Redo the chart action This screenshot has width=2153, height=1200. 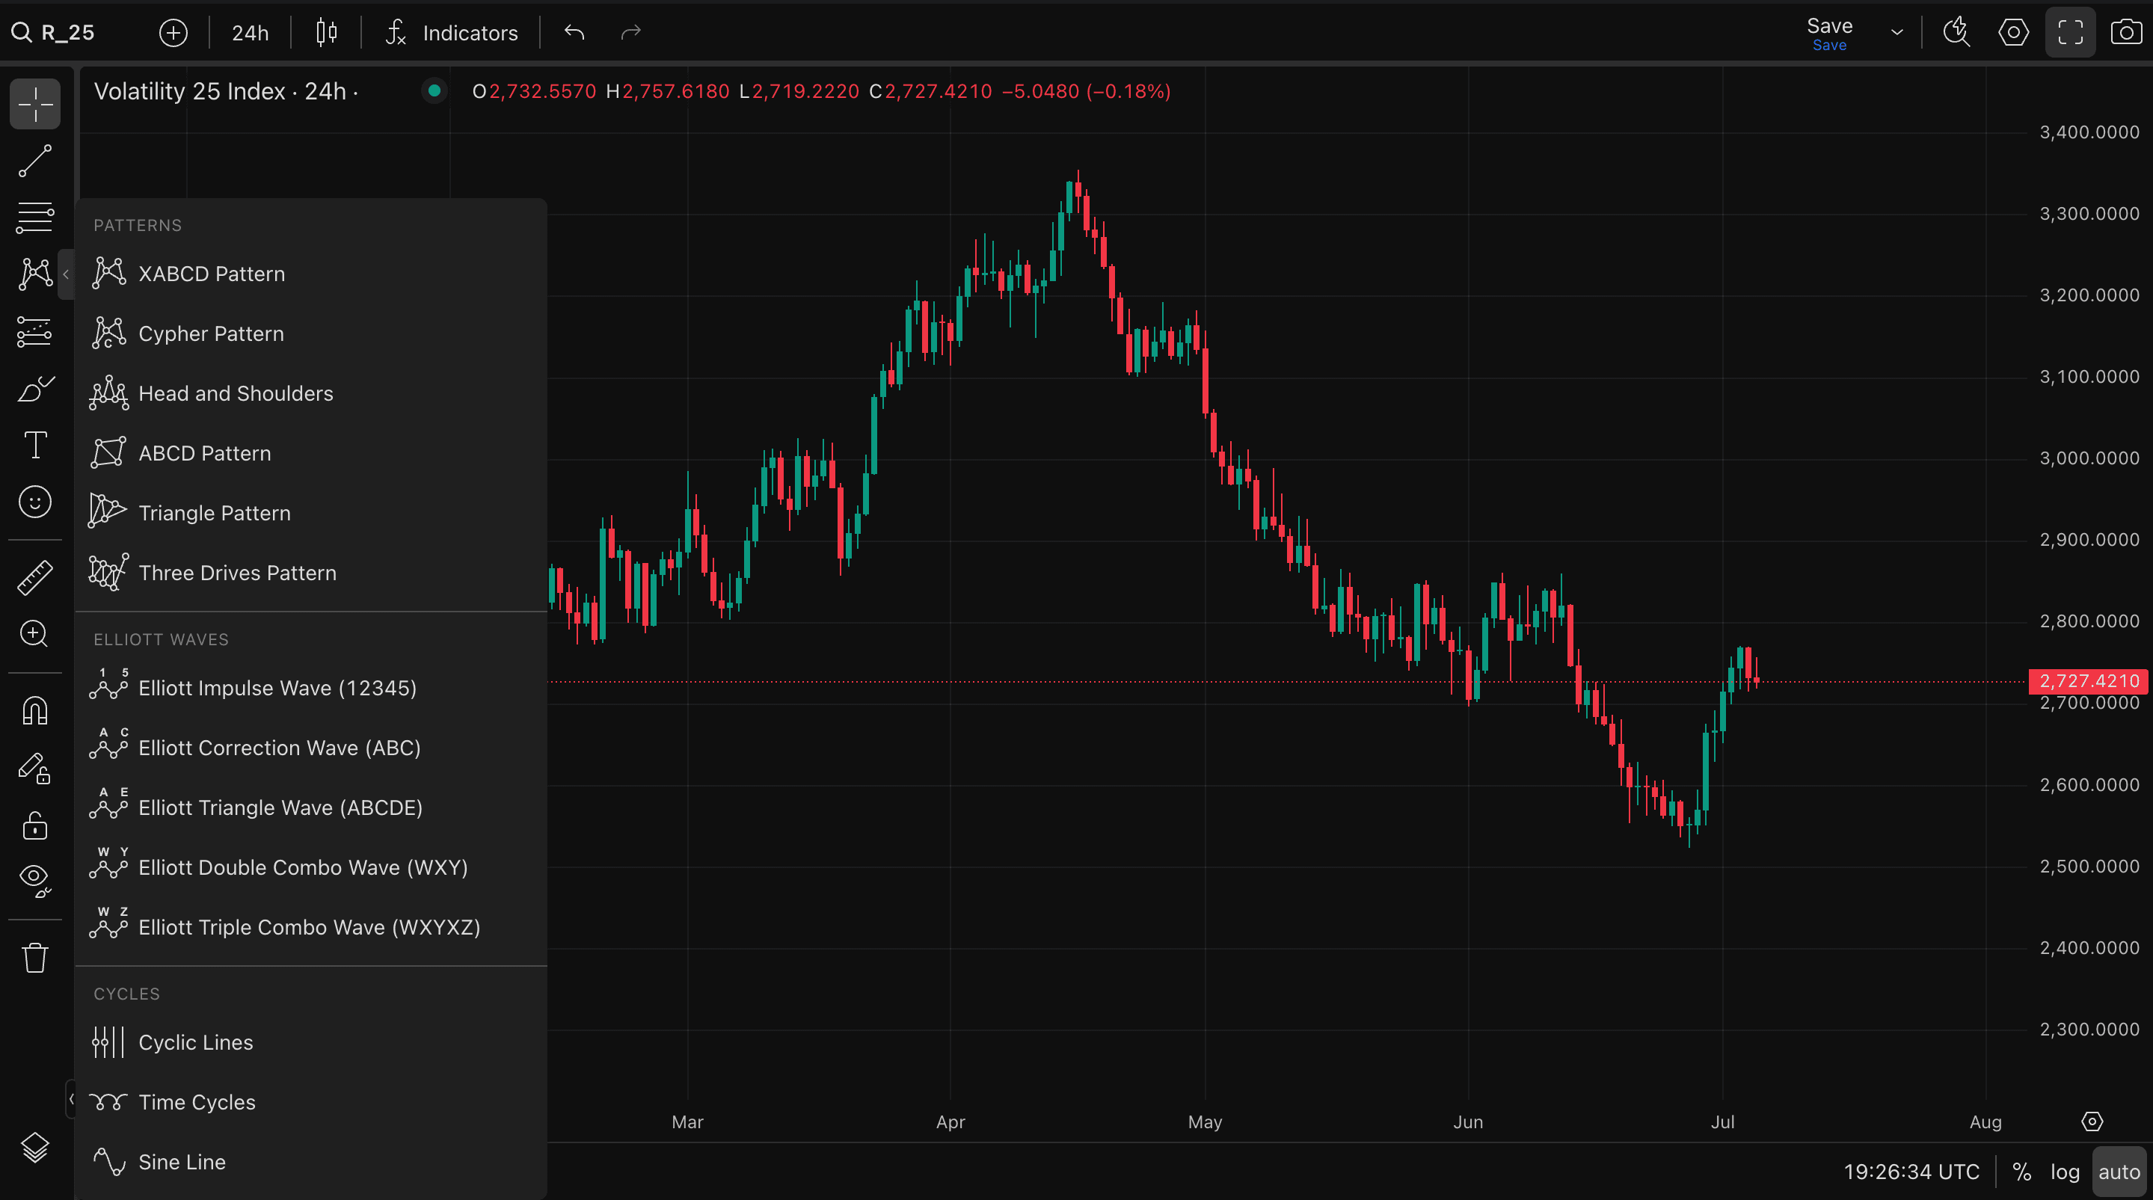pos(631,33)
